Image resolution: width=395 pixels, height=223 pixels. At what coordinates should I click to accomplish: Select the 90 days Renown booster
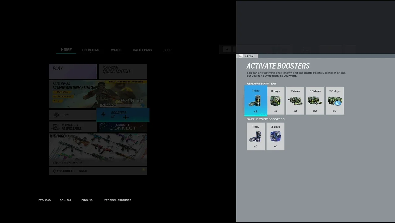click(x=335, y=101)
